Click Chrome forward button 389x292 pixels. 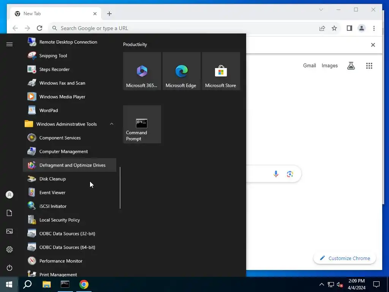pos(27,28)
